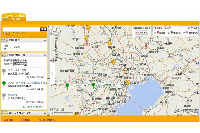The height and width of the screenshot is (133, 200).
Task: Click the orange cluster marker 10 near 新木場駅
Action: (x=127, y=82)
